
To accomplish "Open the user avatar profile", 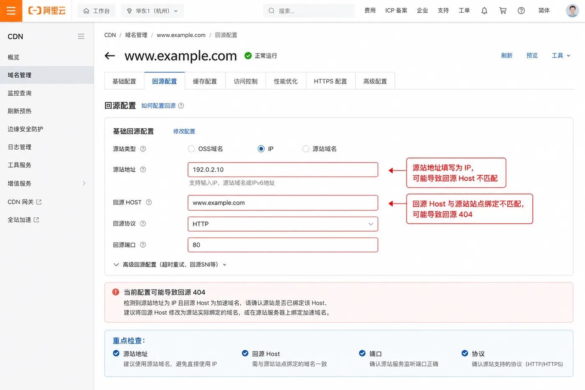I will pos(572,11).
